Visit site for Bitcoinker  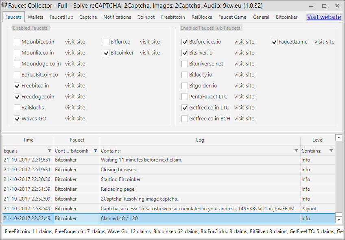click(150, 53)
